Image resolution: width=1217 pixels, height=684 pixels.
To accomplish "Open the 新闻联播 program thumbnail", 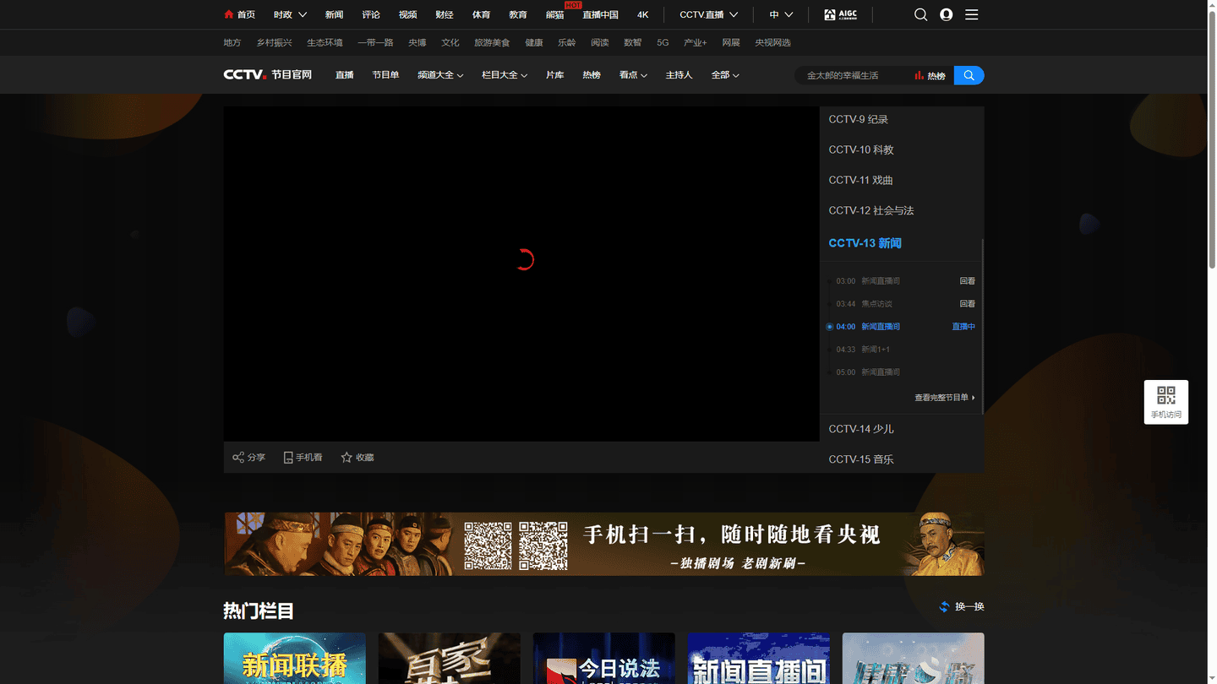I will (x=294, y=659).
